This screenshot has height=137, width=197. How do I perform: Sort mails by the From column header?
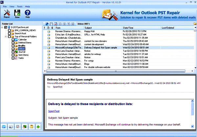tap(69, 28)
